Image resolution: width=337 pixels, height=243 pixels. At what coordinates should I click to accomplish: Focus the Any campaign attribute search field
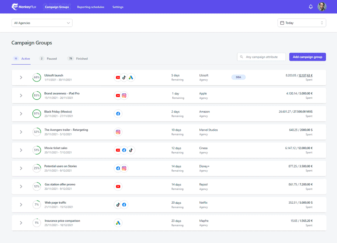(261, 57)
